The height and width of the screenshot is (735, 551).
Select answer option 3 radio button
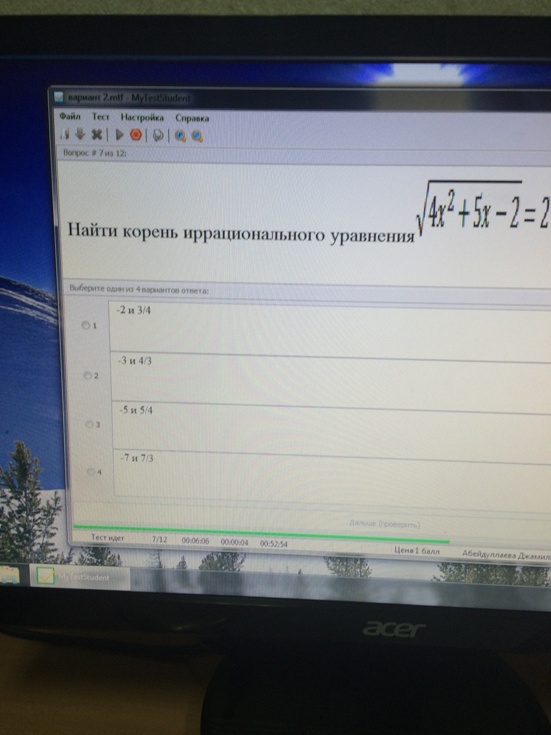tap(91, 424)
